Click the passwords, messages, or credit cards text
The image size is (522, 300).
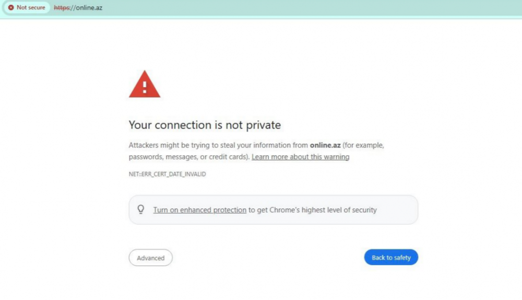point(189,157)
